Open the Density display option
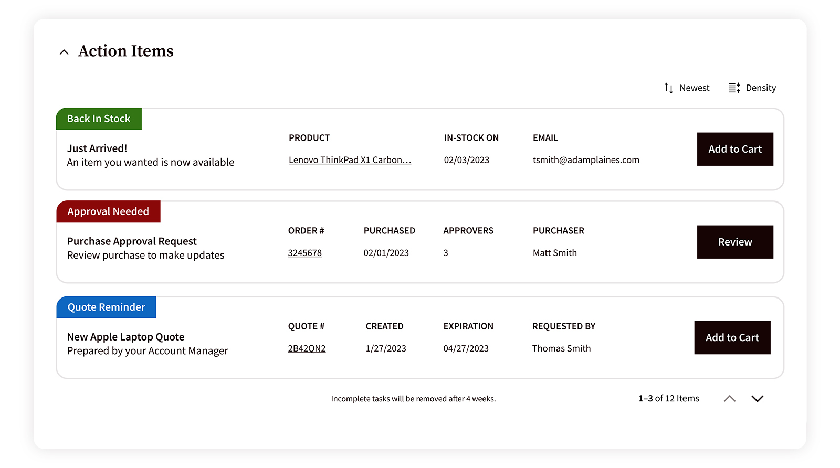Screen dimensions: 840x468 (x=760, y=88)
